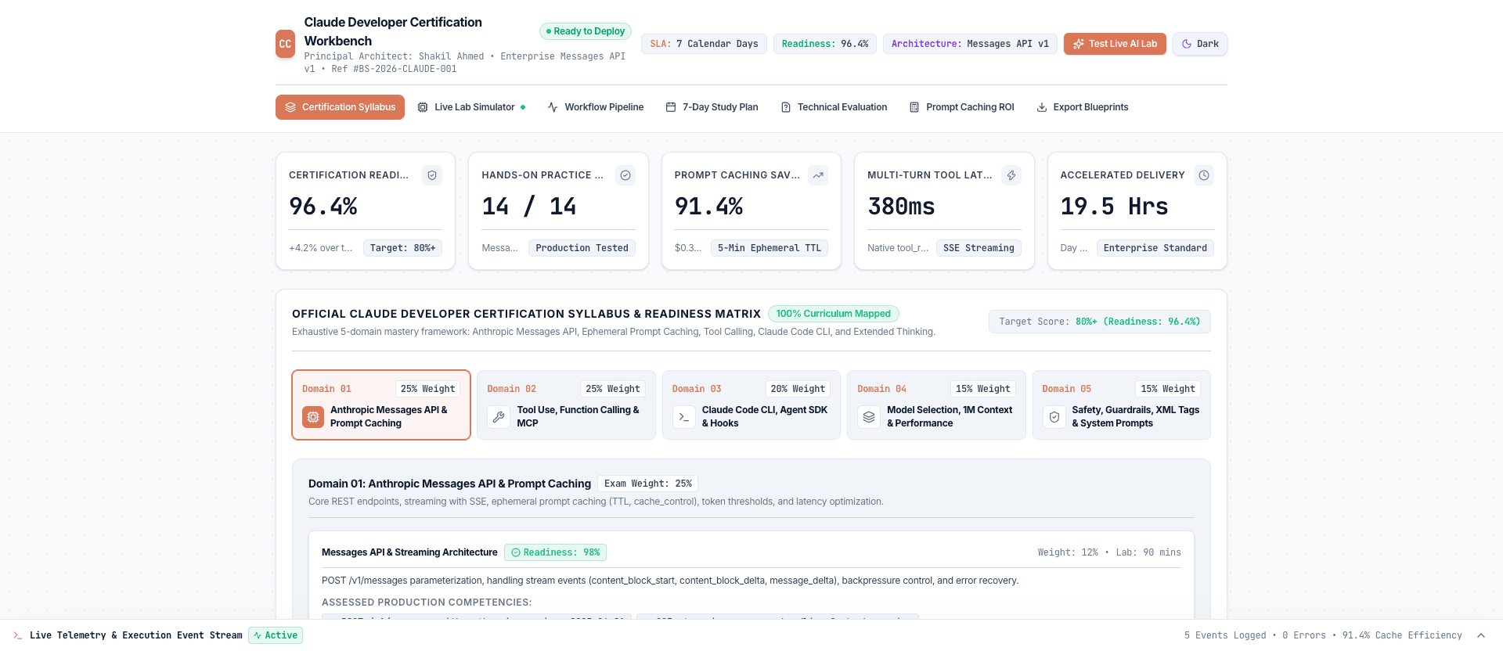Click the Test Live AI Lab button
Viewport: 1503px width, 651px height.
(x=1115, y=44)
